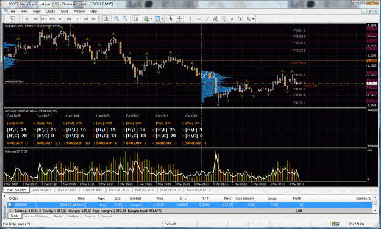Screen dimensions: 381x229
Task: Select the standard cursor arrow tool
Action: click(x=171, y=19)
